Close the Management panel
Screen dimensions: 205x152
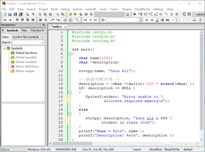pos(44,25)
